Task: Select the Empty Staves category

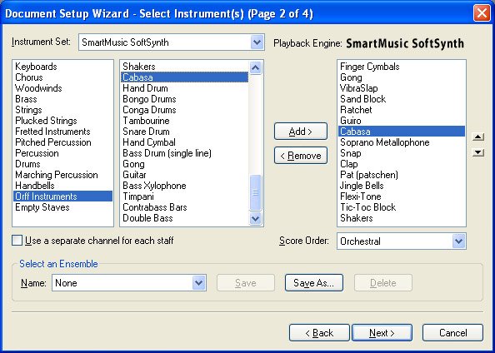Action: click(62, 207)
